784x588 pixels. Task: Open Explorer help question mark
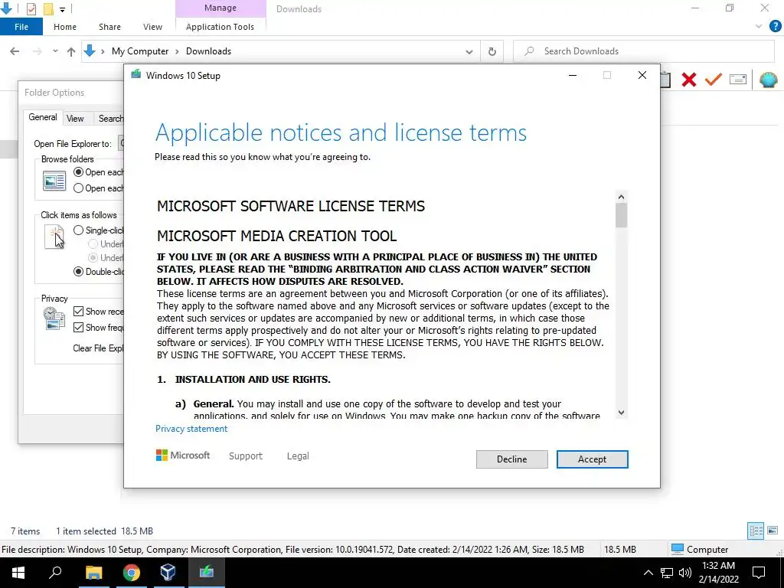pyautogui.click(x=775, y=26)
